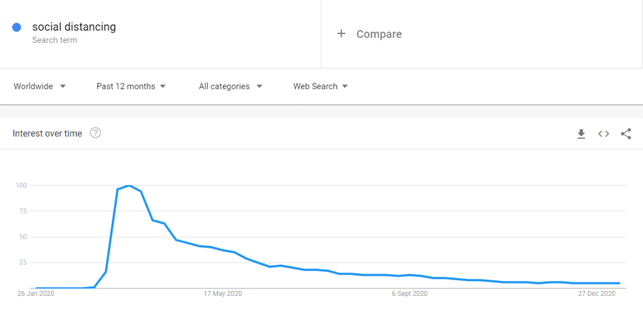Click the plus icon next to Compare
643x336 pixels.
[341, 34]
